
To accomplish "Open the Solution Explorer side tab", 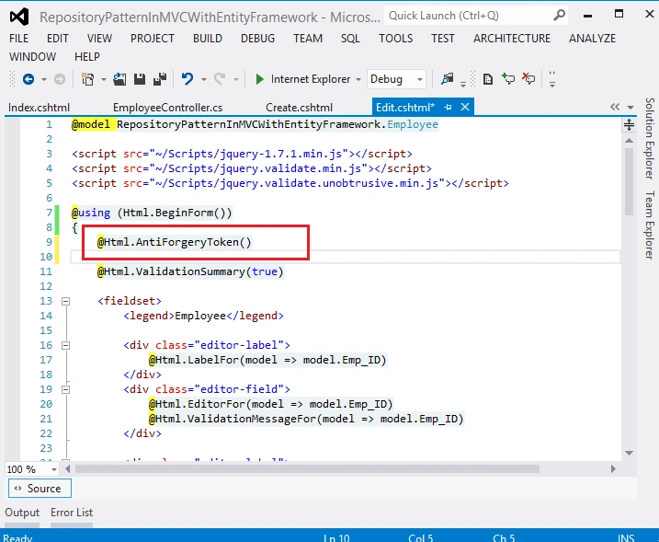I will [650, 138].
